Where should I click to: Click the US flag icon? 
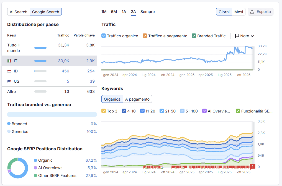[x=9, y=82]
